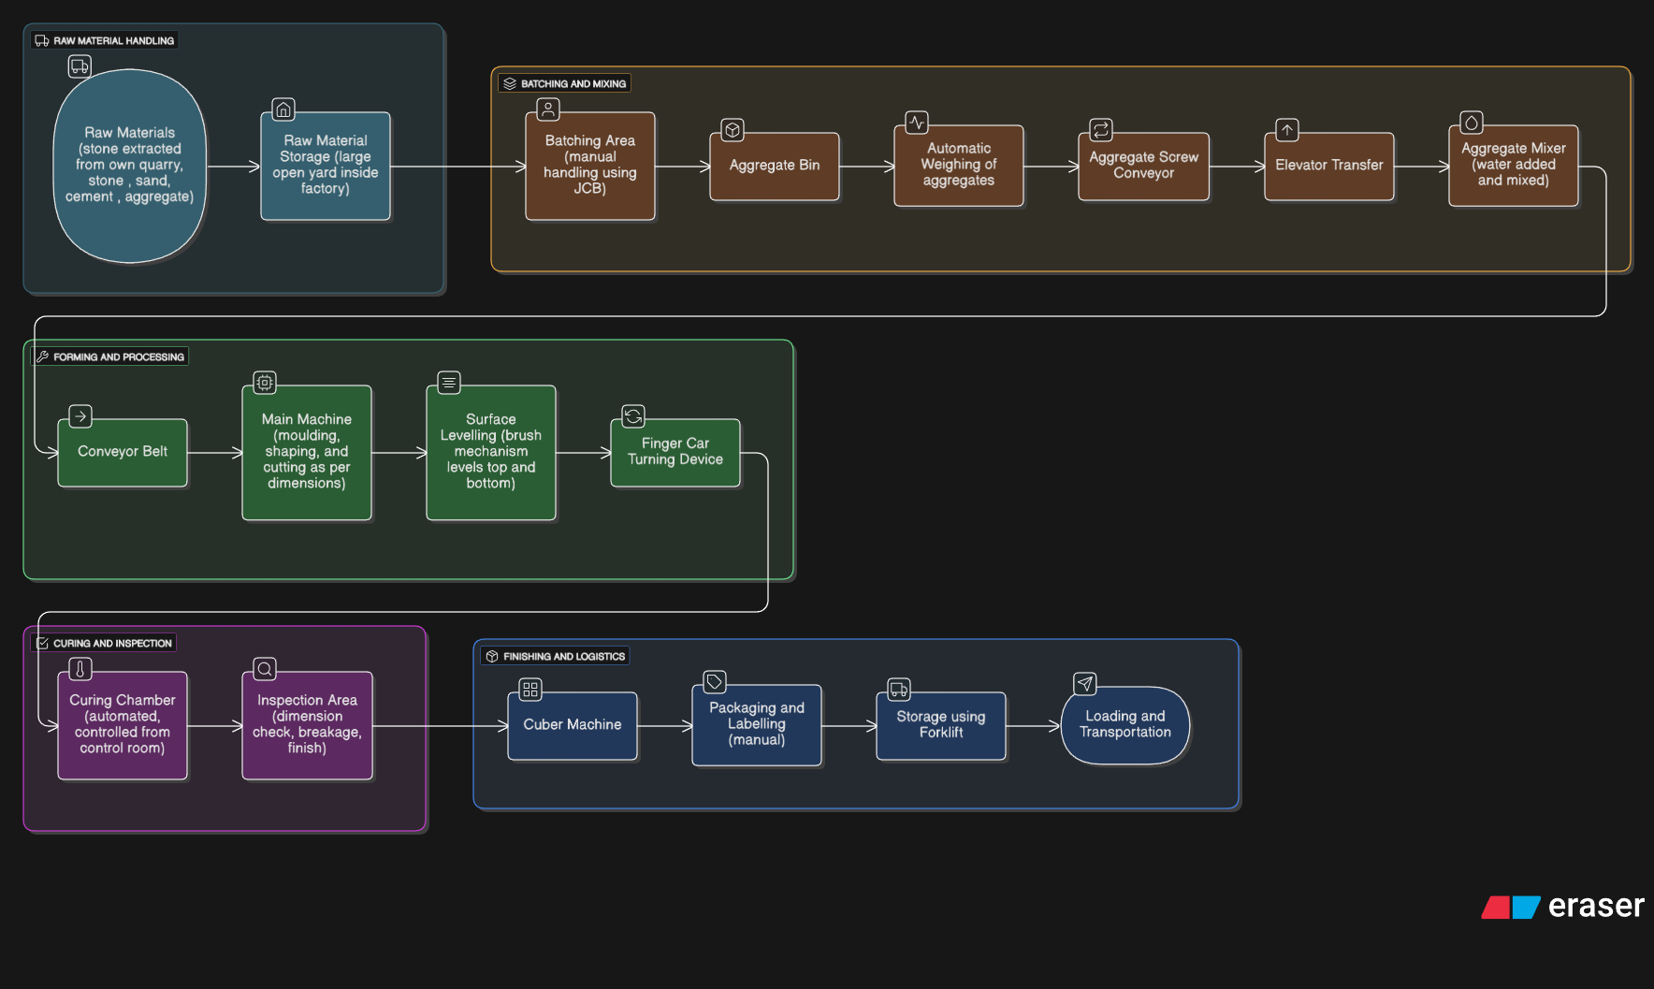Select the Elevator Transfer node
The height and width of the screenshot is (989, 1654).
point(1329,166)
